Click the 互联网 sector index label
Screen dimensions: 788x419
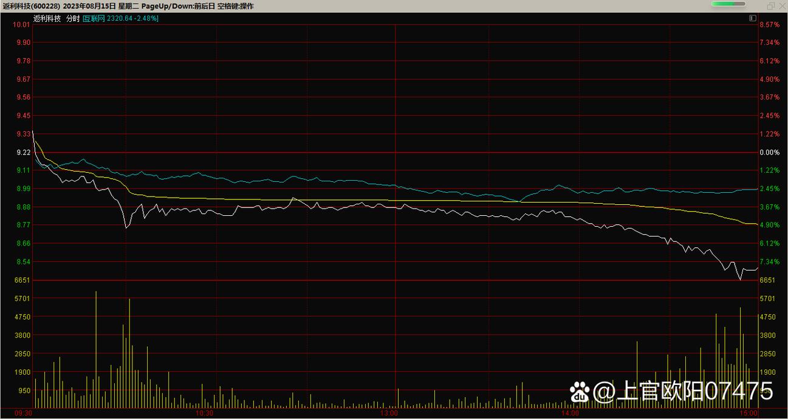tap(94, 19)
